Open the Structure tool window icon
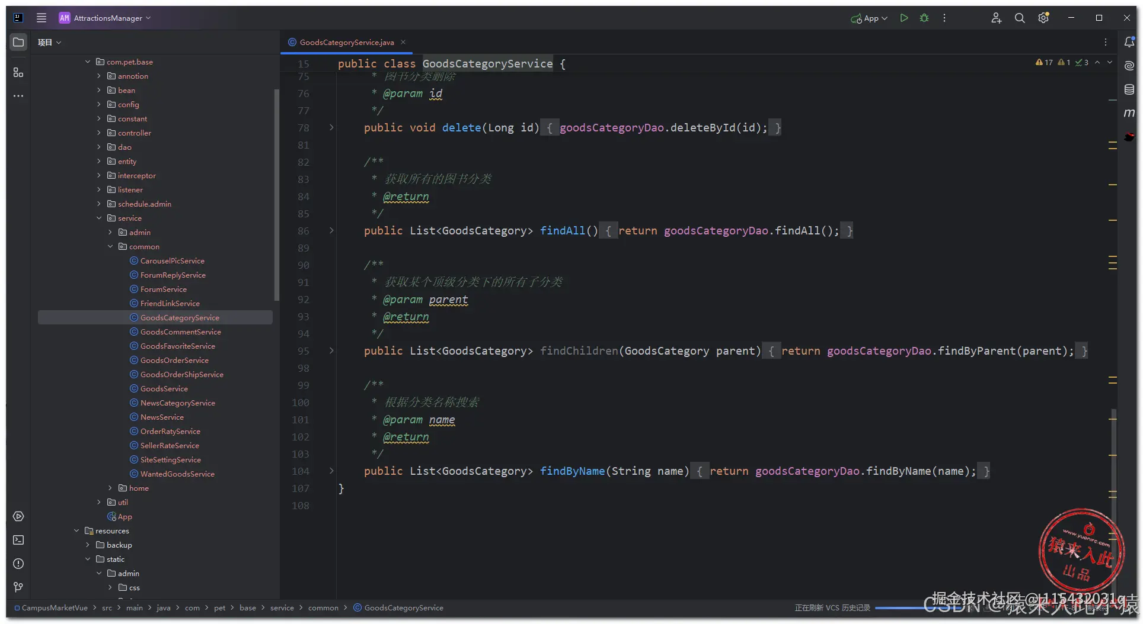Image resolution: width=1143 pixels, height=624 pixels. [18, 72]
